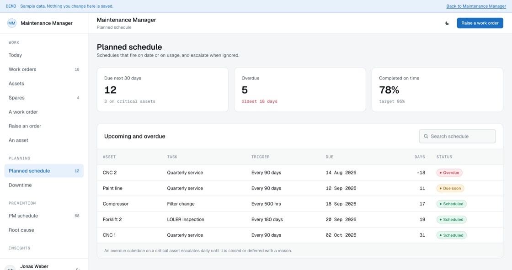Click Every 500 hrs trigger cell

(x=266, y=204)
